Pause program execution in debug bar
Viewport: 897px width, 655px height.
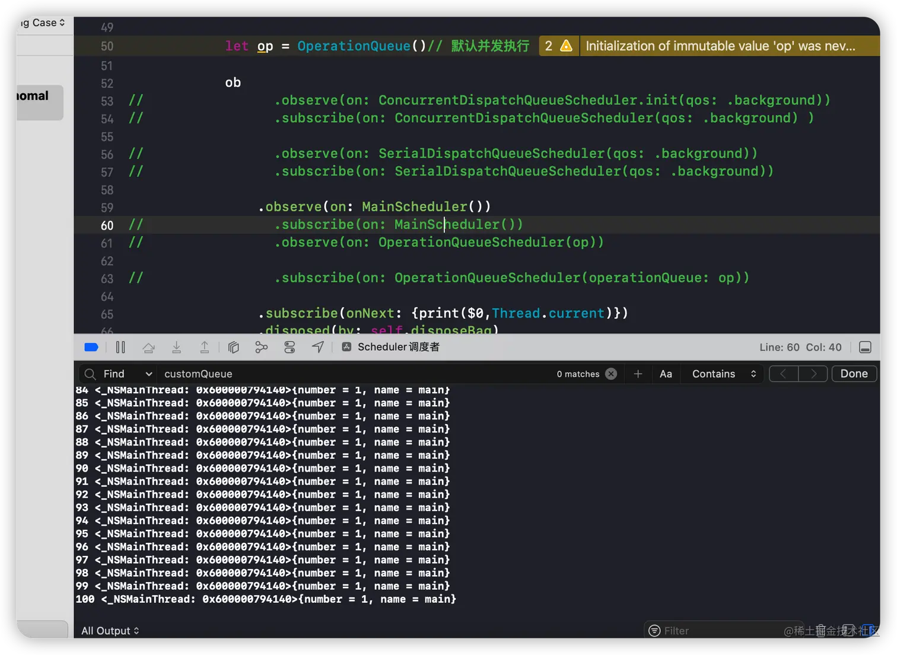tap(120, 347)
